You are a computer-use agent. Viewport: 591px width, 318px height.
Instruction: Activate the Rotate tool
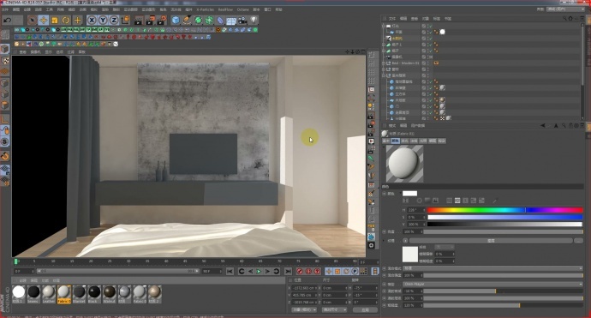[66, 20]
